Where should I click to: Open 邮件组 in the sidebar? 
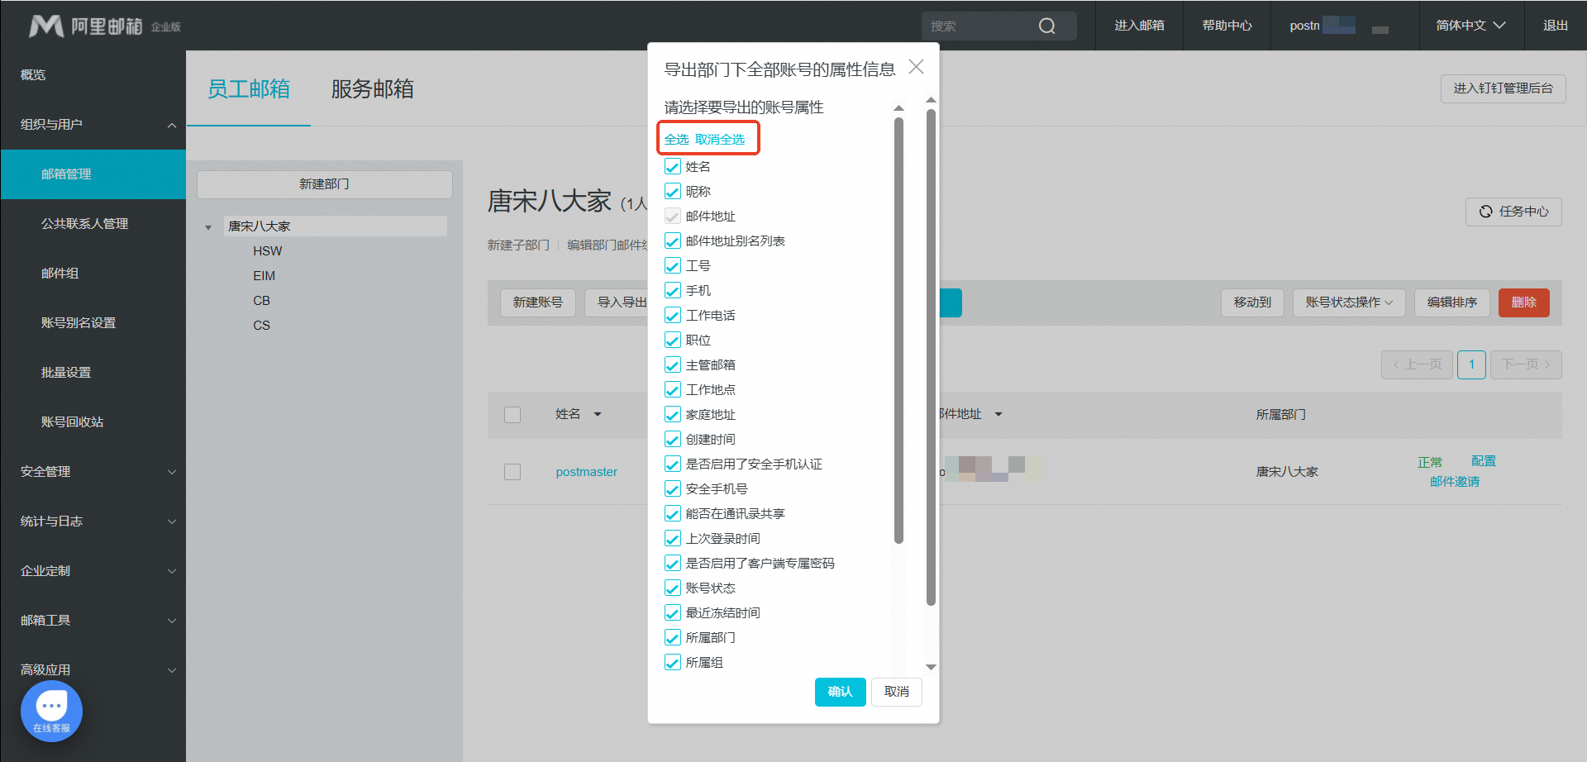click(x=60, y=274)
